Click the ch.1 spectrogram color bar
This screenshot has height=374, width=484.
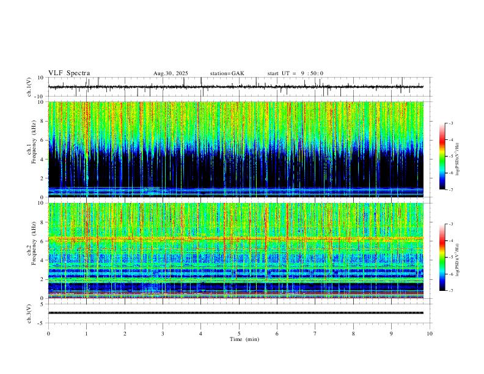coord(442,156)
